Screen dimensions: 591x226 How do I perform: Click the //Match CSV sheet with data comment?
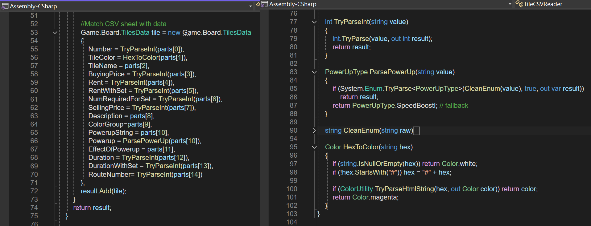123,24
